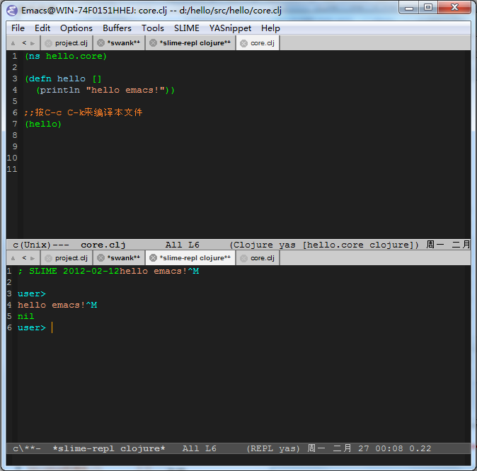Click the tab group up arrow in lower tab bar
477x471 pixels.
pyautogui.click(x=13, y=258)
